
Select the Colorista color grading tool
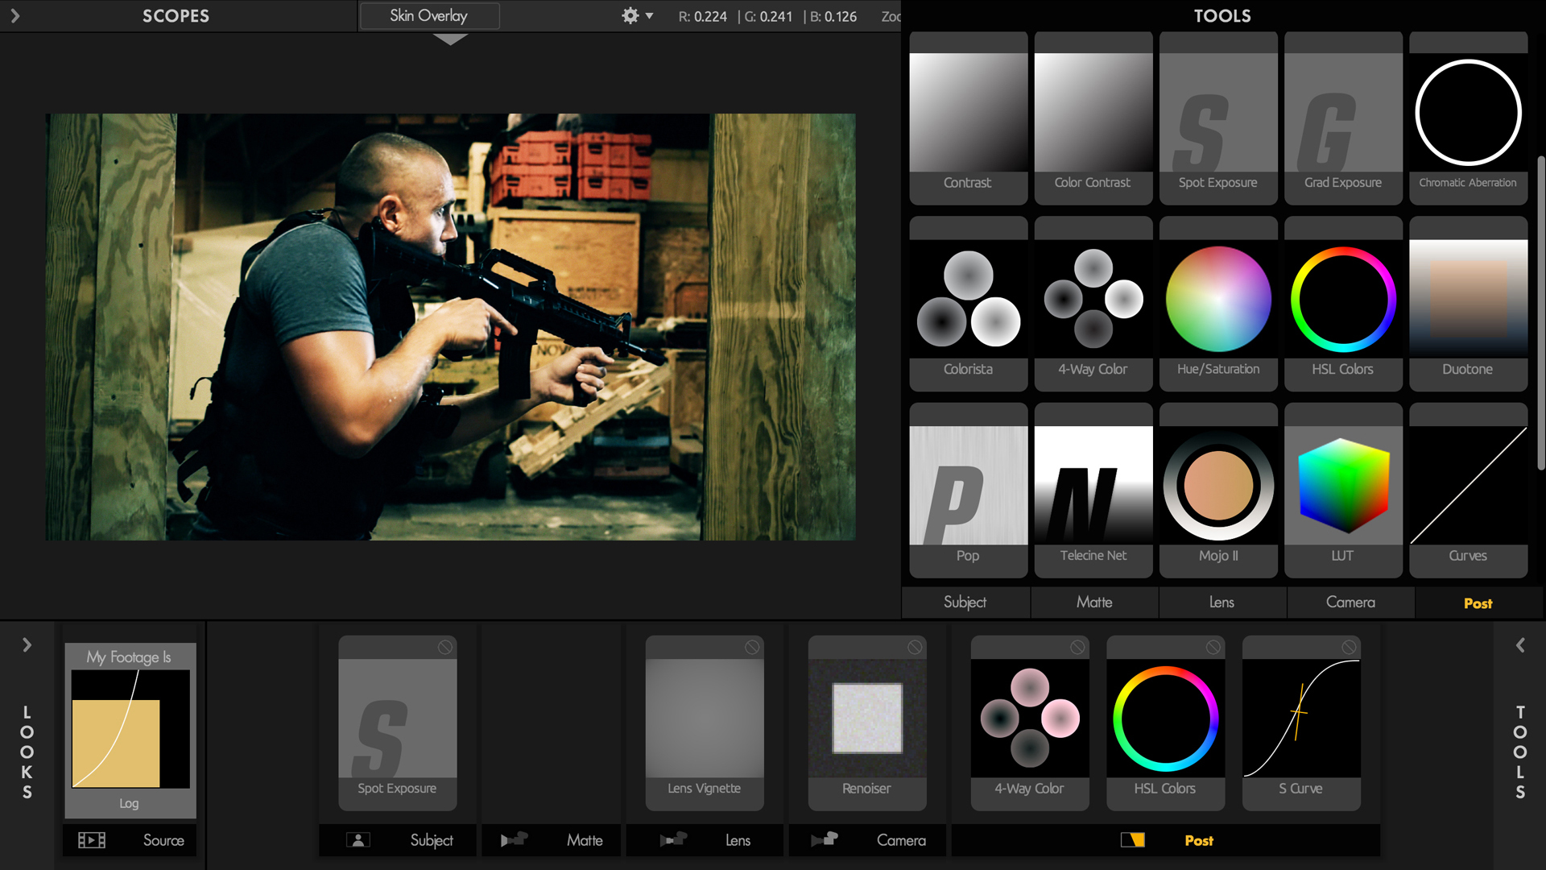pyautogui.click(x=969, y=299)
